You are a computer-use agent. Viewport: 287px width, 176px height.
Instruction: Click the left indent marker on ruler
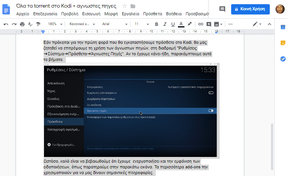point(43,32)
